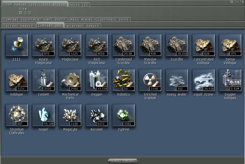The width and height of the screenshot is (245, 164).
Task: Switch to icon grid view mode
Action: click(21, 13)
